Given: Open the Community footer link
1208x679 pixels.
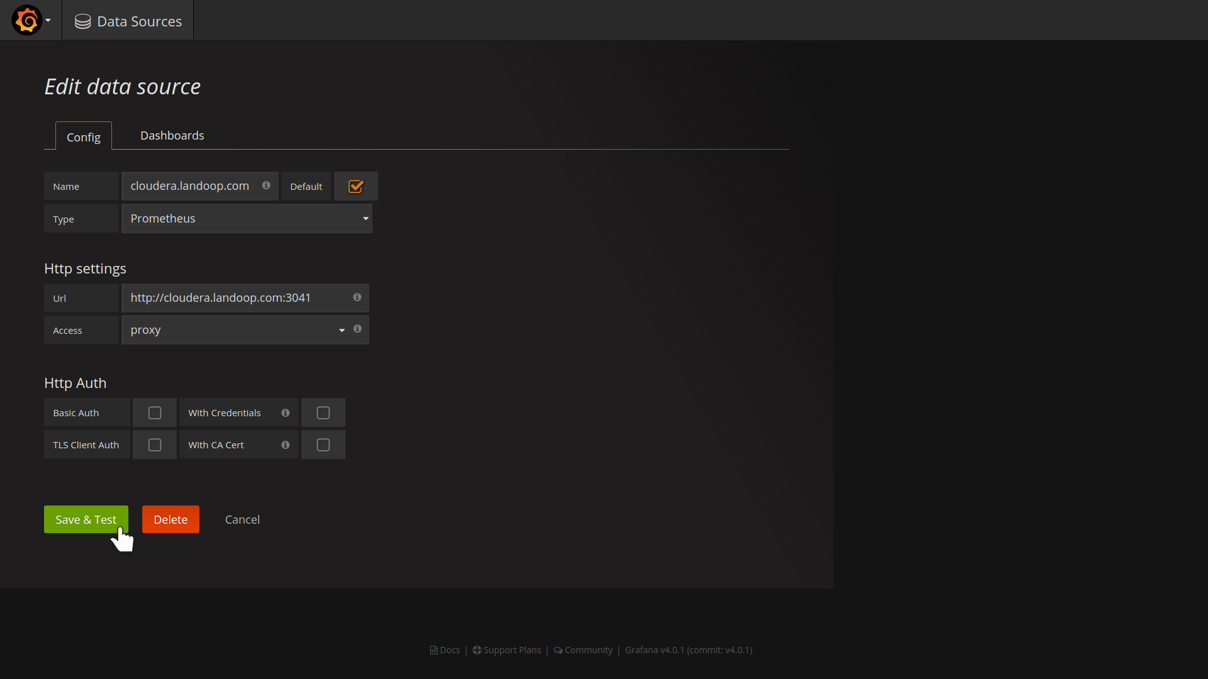Looking at the screenshot, I should click(x=583, y=650).
